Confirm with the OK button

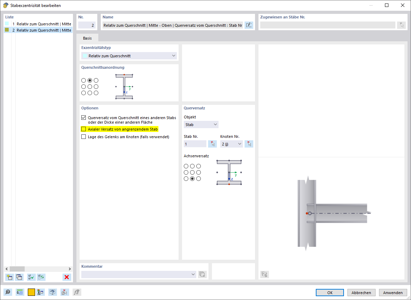tap(330, 293)
